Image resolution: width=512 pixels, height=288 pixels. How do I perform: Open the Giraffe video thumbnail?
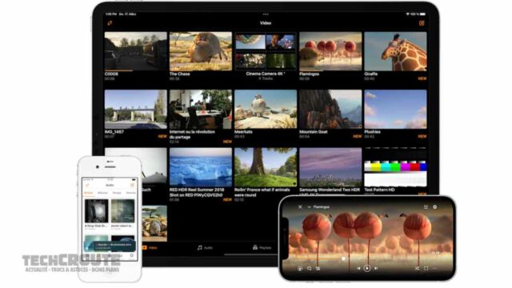point(395,51)
